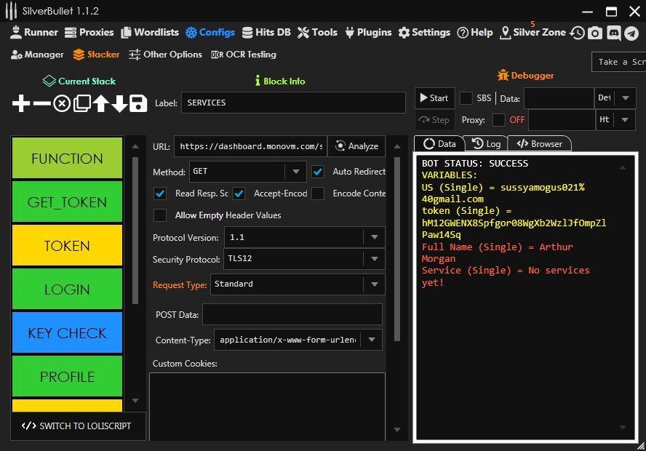Switch to the Log tab
Viewport: 646px width, 451px height.
click(486, 143)
